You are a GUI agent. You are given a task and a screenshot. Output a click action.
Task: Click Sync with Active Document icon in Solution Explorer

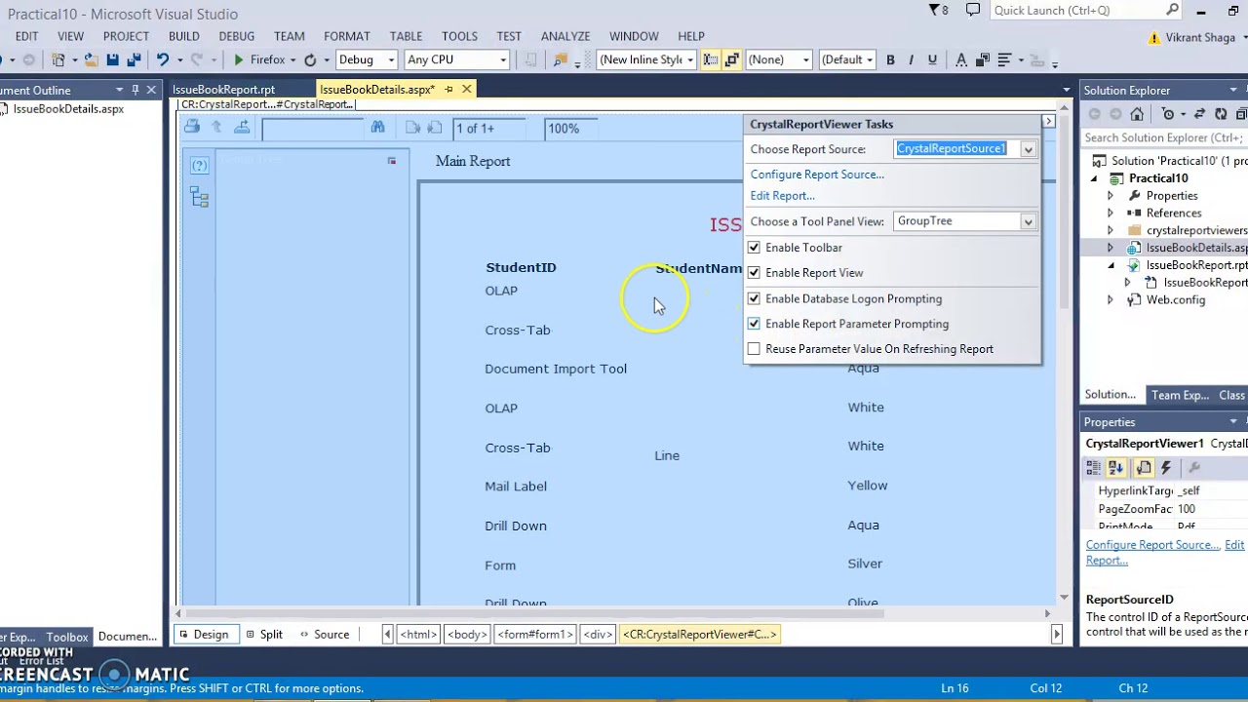point(1198,114)
